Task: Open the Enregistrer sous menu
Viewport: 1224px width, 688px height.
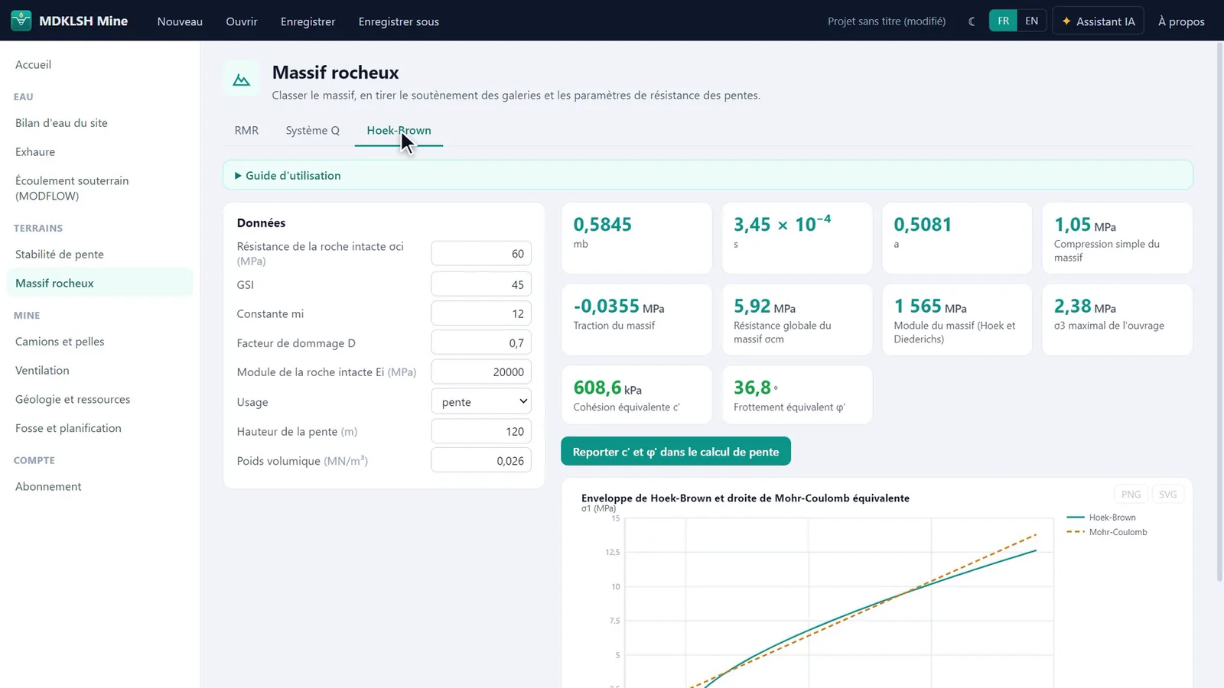Action: pyautogui.click(x=399, y=21)
